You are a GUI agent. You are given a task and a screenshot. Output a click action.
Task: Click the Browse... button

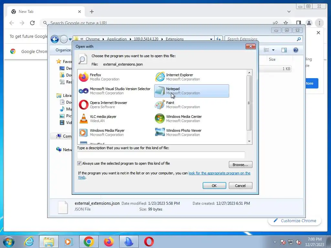(240, 165)
